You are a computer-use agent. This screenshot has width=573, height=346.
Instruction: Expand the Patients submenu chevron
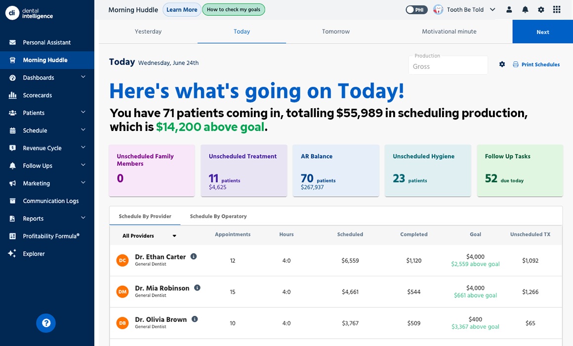coord(83,112)
